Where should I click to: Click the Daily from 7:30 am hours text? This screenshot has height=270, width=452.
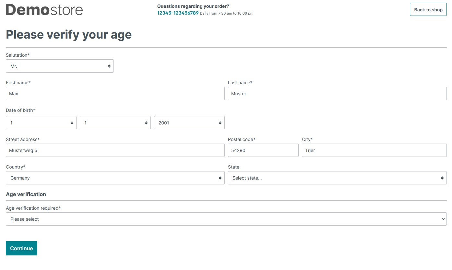pos(227,13)
